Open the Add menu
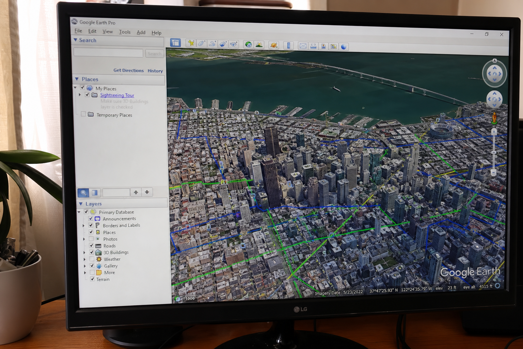 pos(141,32)
